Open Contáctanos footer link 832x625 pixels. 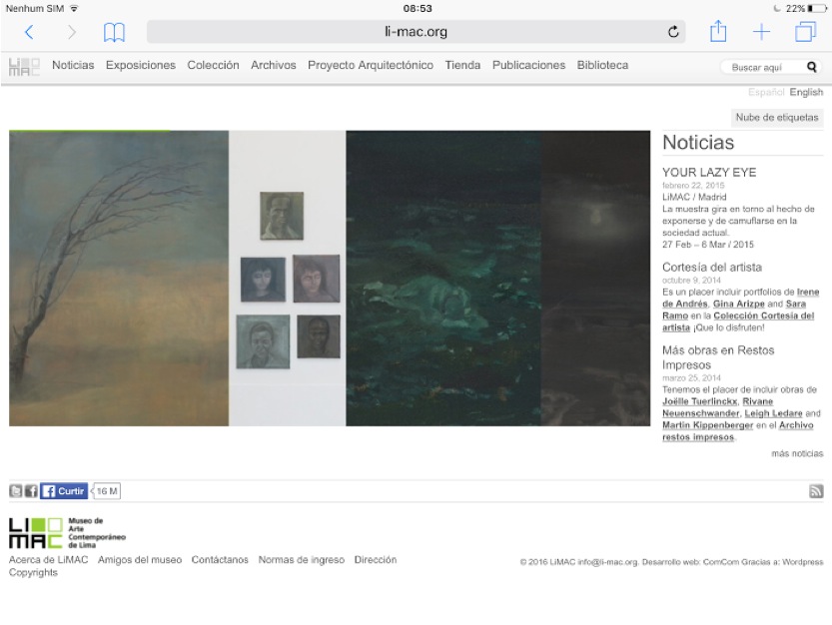coord(220,560)
